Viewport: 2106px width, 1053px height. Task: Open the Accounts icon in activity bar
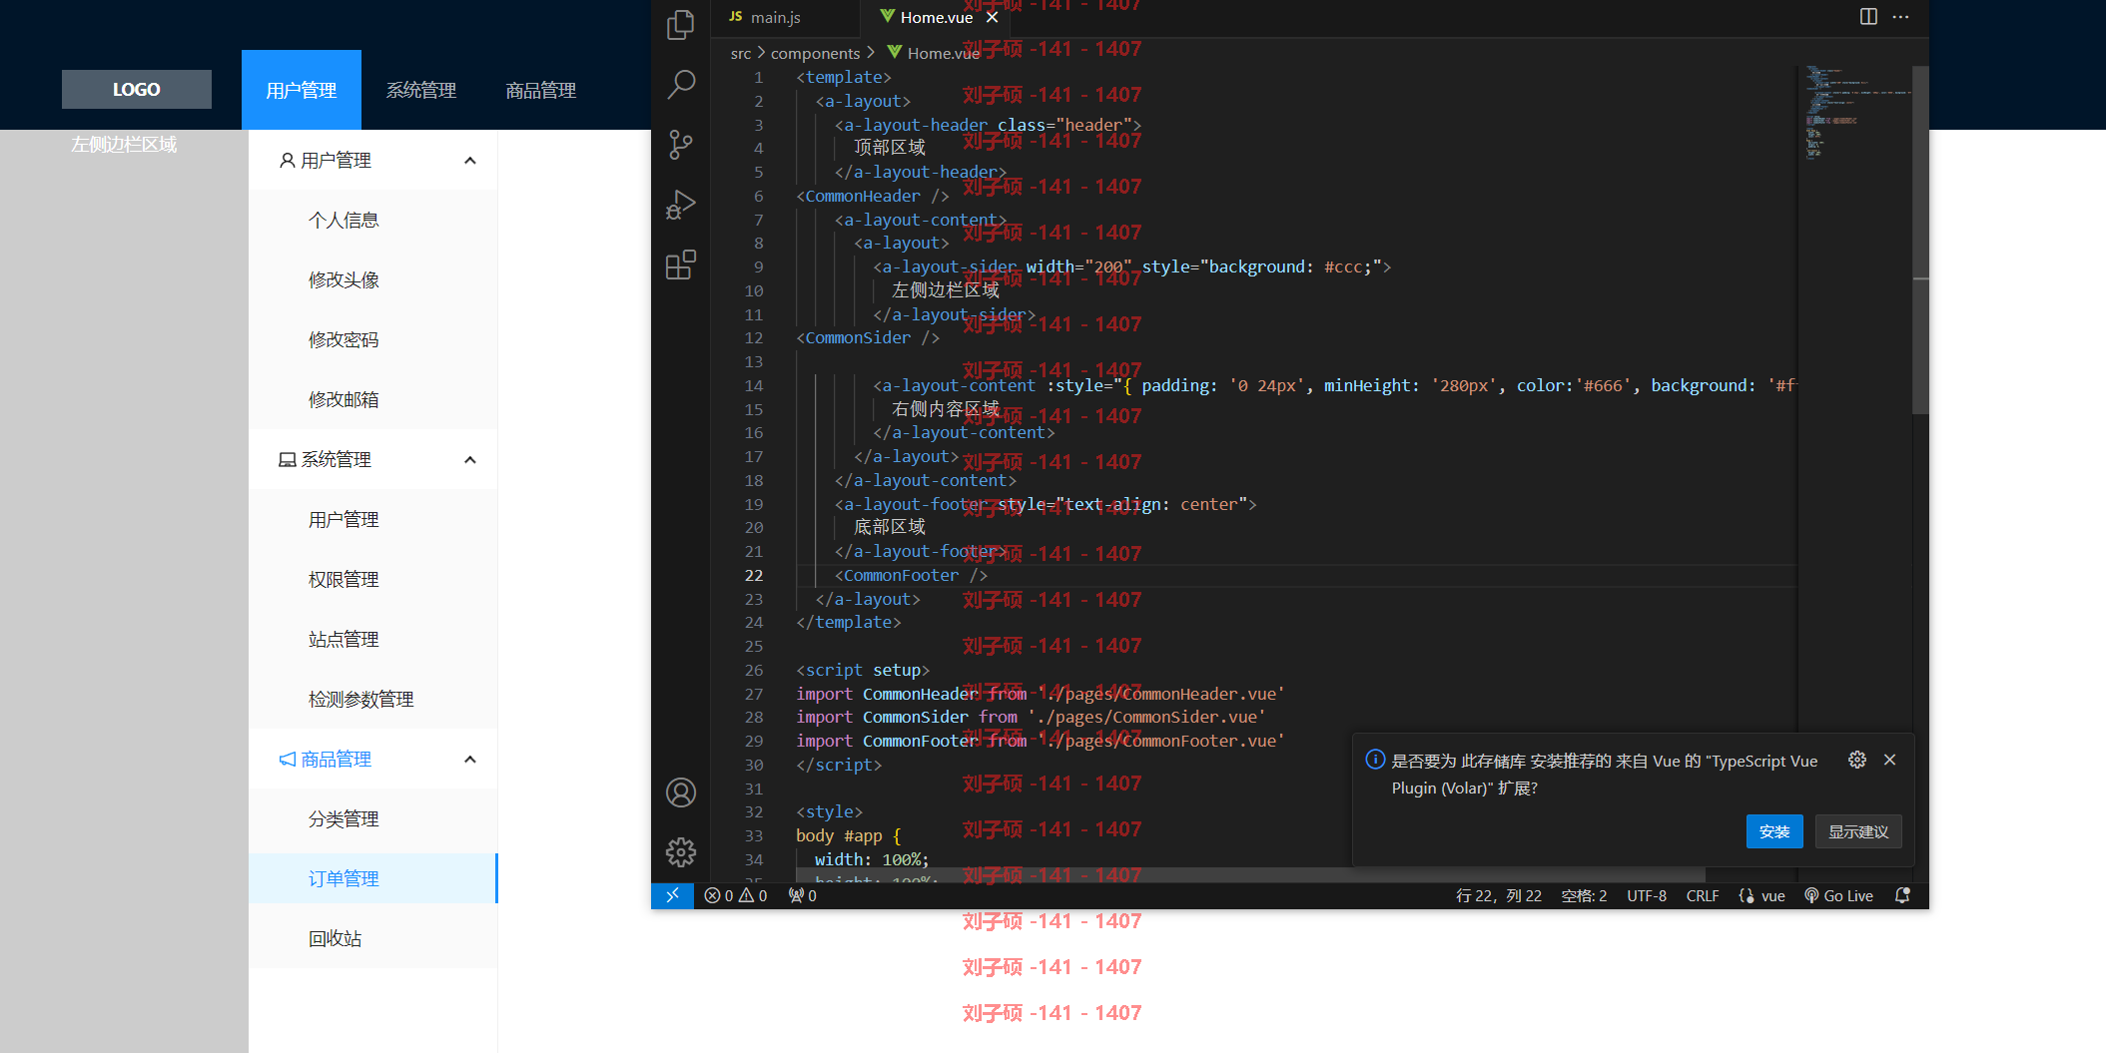pos(681,792)
